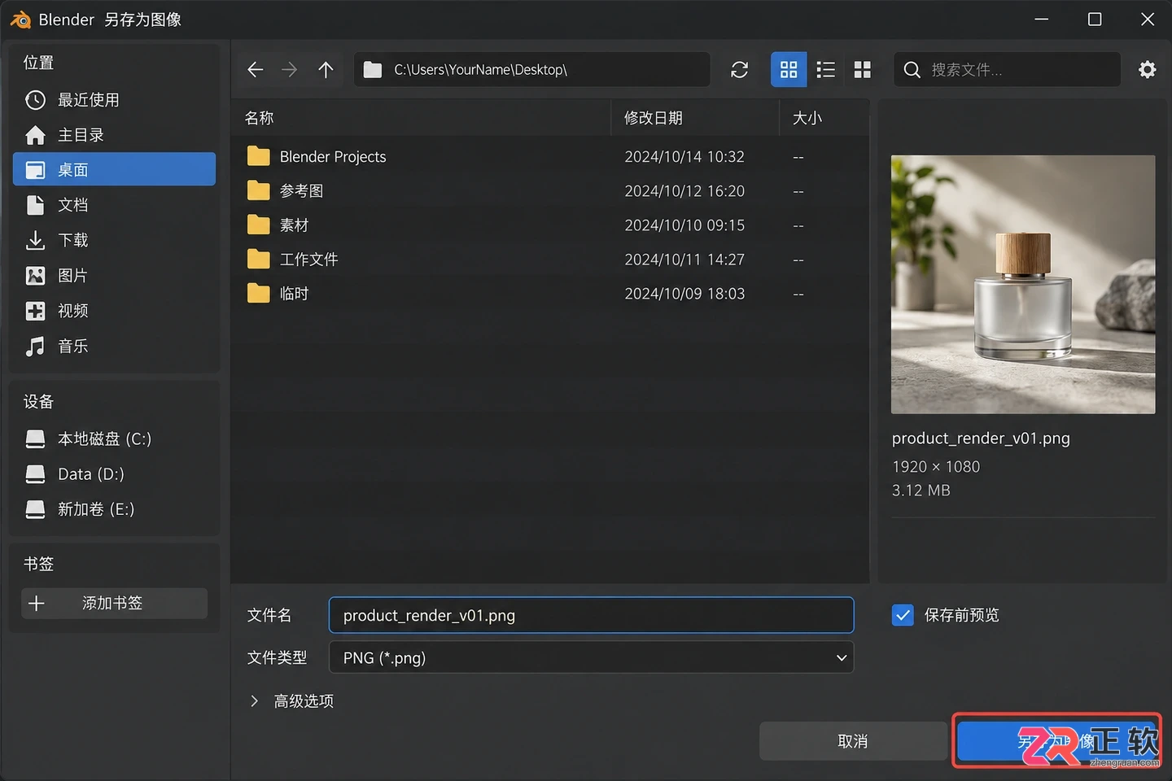Select 新加卷 (E:) drive

pos(114,509)
